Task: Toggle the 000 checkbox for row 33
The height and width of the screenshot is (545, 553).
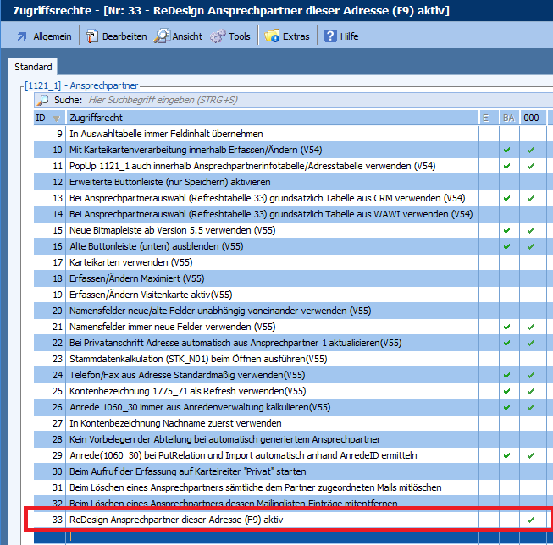Action: click(530, 520)
